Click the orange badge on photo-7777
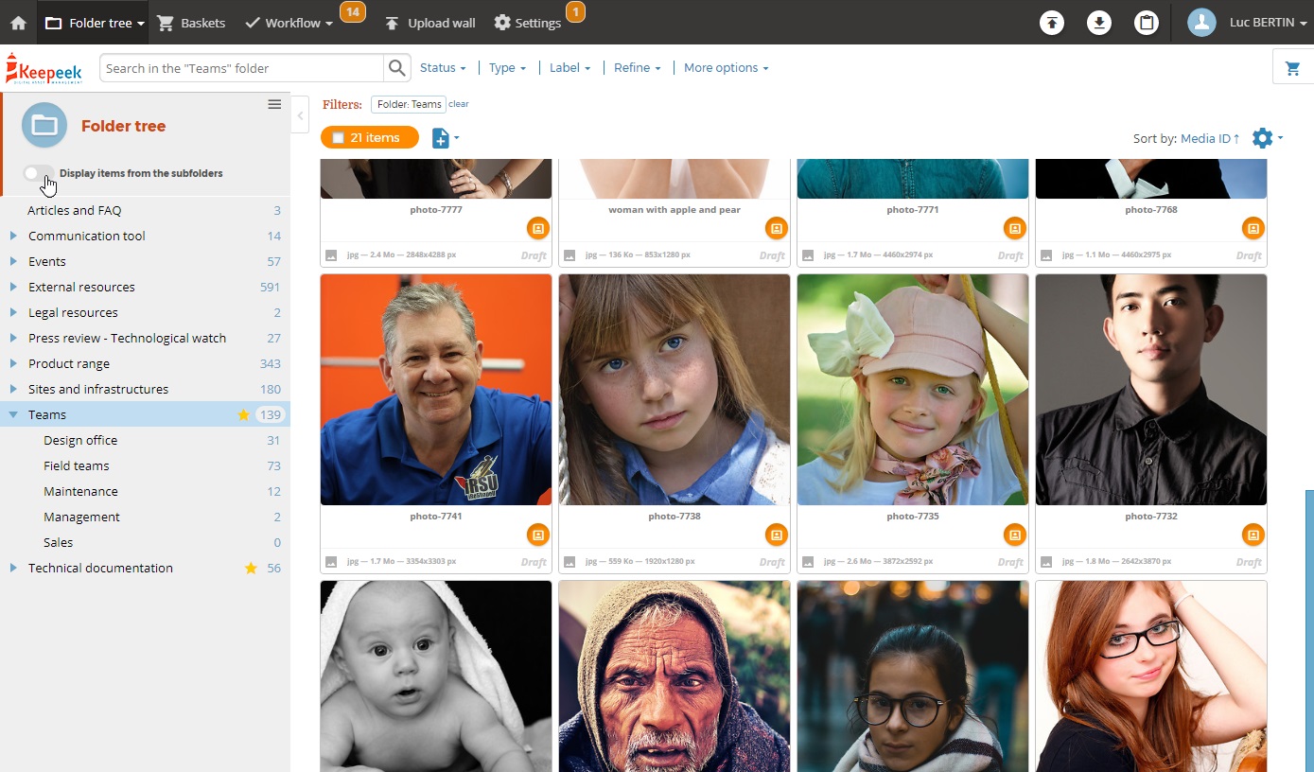The image size is (1314, 772). click(x=537, y=228)
